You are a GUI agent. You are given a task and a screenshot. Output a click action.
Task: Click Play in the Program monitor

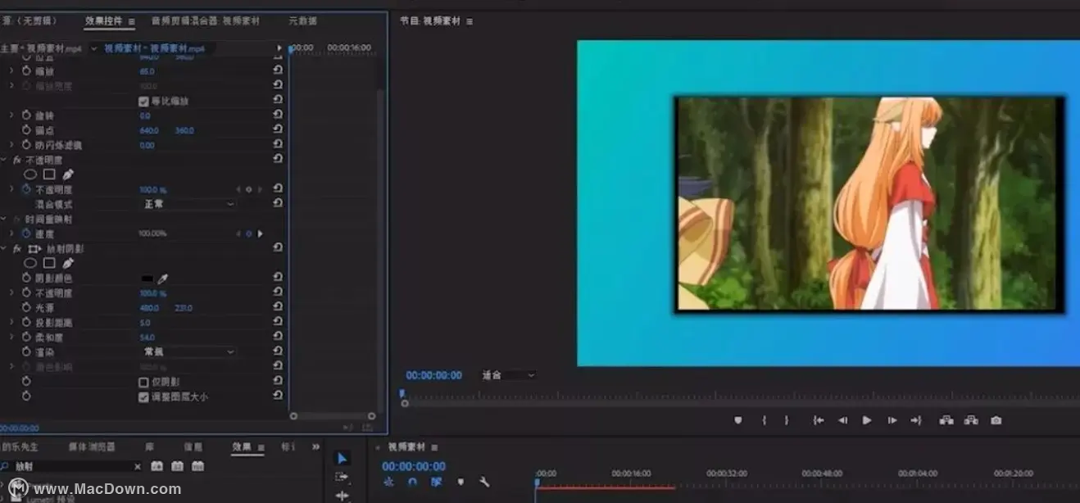point(867,420)
